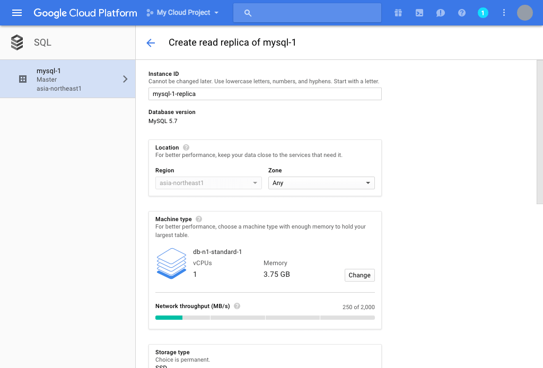This screenshot has height=368, width=543.
Task: Open the user account avatar
Action: tap(524, 13)
